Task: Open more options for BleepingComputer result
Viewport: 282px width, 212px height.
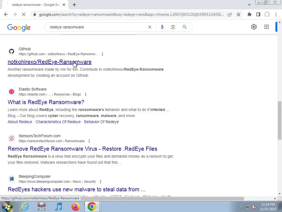Action: point(101,182)
